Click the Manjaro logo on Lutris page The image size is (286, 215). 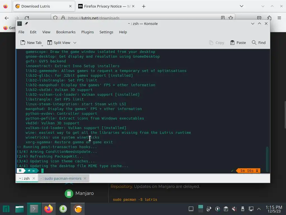(x=69, y=194)
